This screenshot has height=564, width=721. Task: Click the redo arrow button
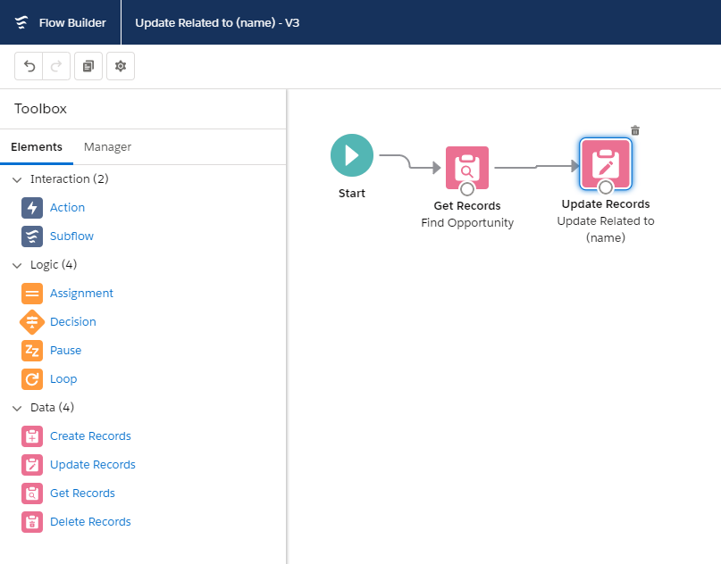(x=55, y=66)
